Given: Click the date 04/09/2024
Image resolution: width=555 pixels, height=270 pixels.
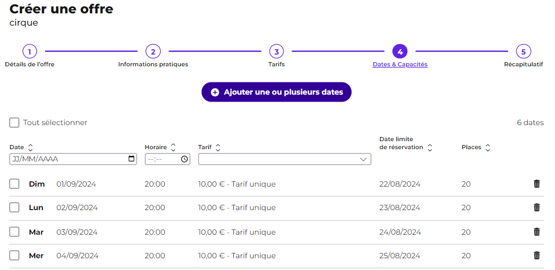Looking at the screenshot, I should click(77, 256).
